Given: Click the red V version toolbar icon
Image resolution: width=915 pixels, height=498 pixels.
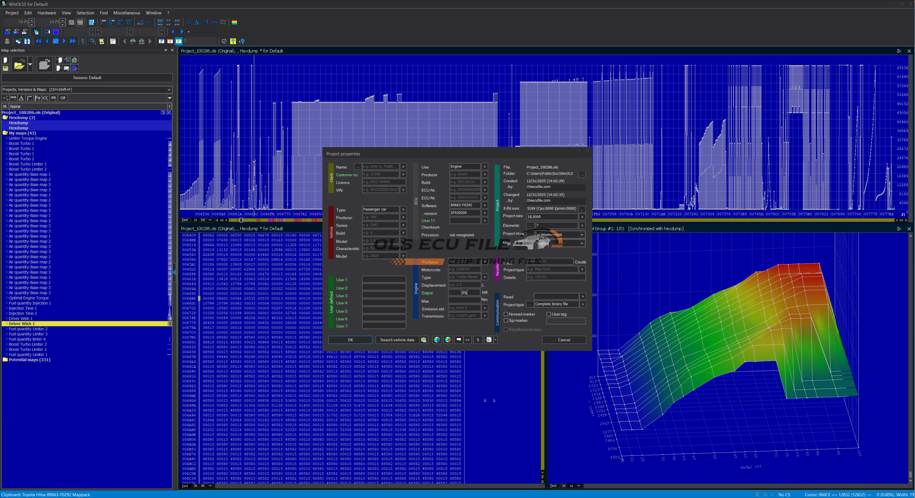Looking at the screenshot, I should (x=170, y=41).
